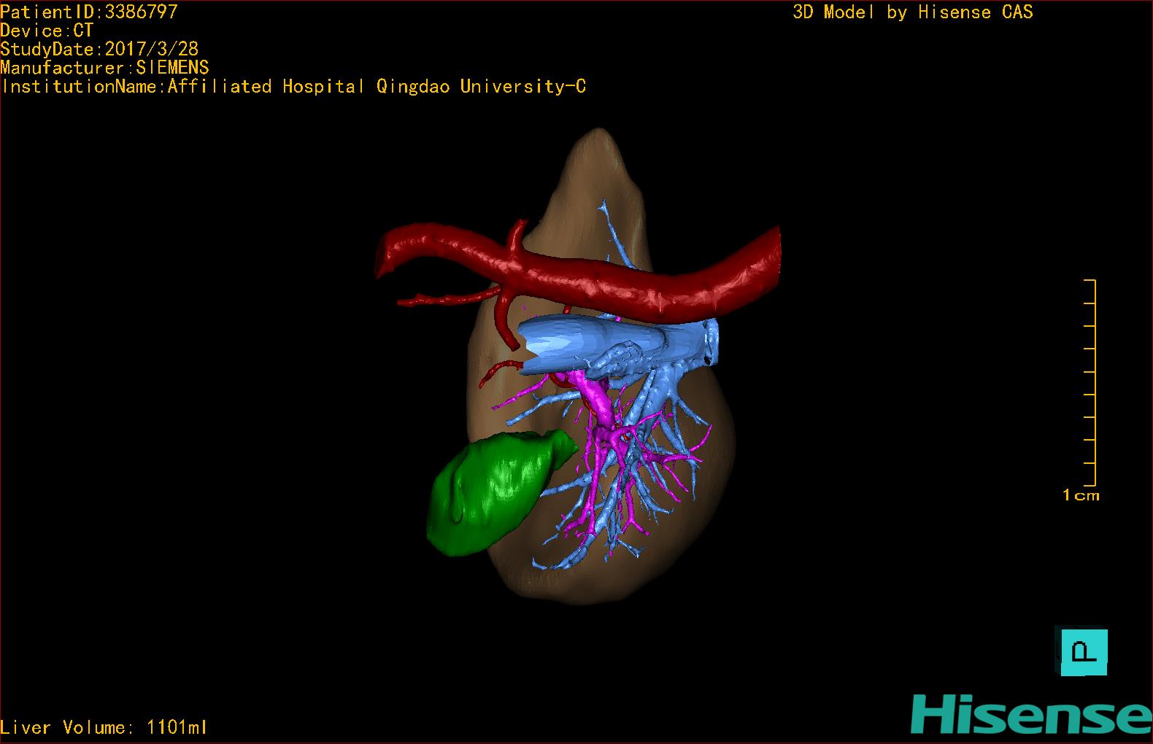Screen dimensions: 1153x744
Task: Click the InstitutionName Affiliated Hospital Qingdao text
Action: pyautogui.click(x=293, y=87)
